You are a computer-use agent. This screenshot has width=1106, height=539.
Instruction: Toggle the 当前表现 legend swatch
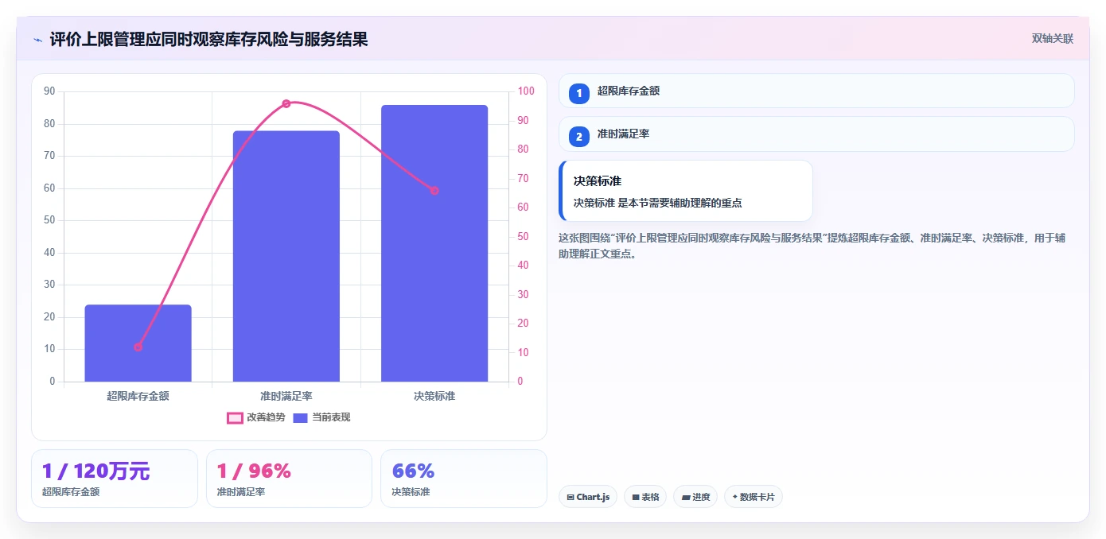pyautogui.click(x=300, y=417)
